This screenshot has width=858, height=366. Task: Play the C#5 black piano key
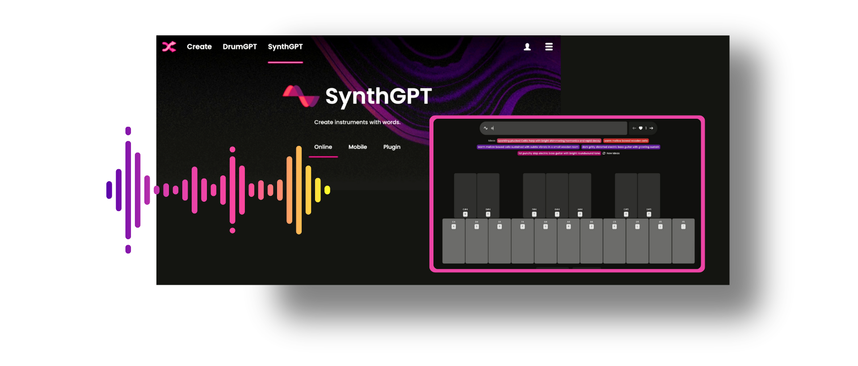point(626,195)
